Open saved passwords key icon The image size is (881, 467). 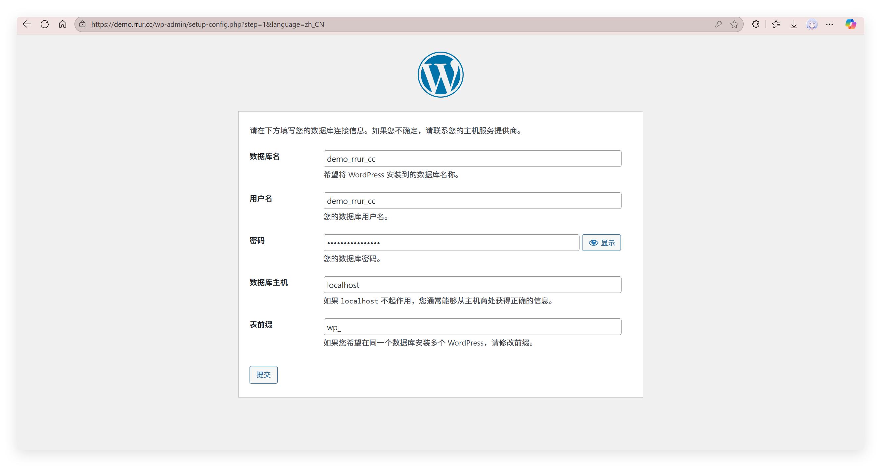[718, 24]
